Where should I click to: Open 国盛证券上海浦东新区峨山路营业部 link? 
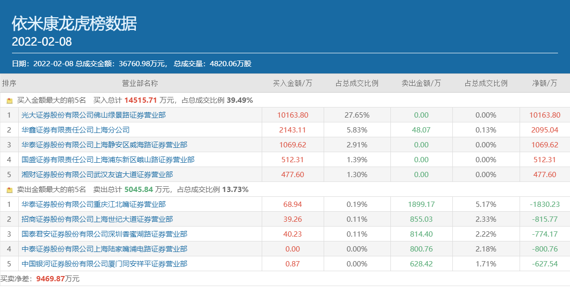108,160
